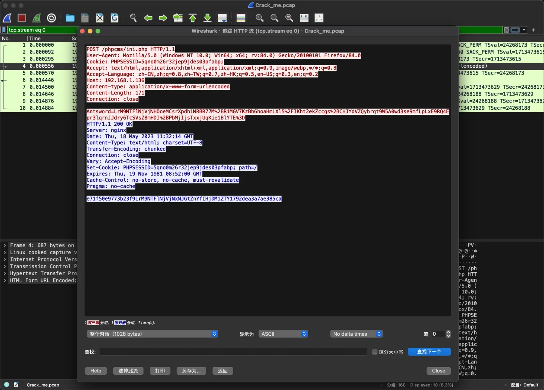Expand the Frame 4: 687 bytes tree row

click(5, 246)
